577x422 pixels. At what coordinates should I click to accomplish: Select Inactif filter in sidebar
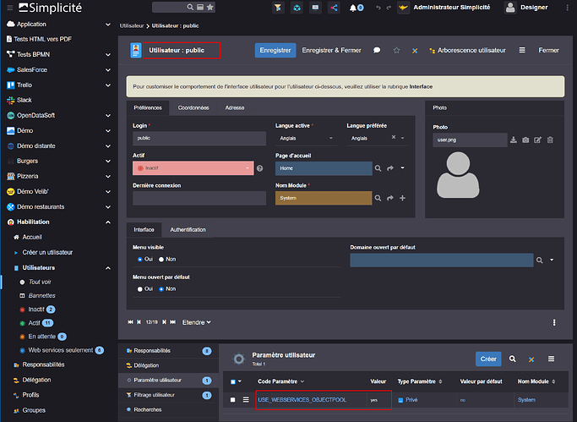tap(36, 310)
